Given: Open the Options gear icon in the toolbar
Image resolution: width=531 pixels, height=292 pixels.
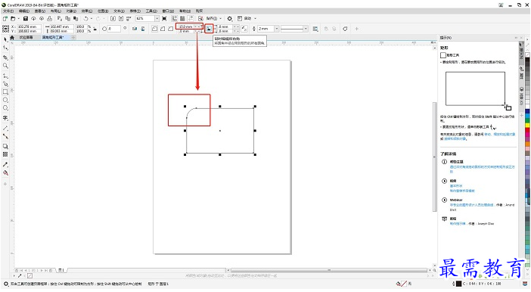Looking at the screenshot, I should coord(230,19).
